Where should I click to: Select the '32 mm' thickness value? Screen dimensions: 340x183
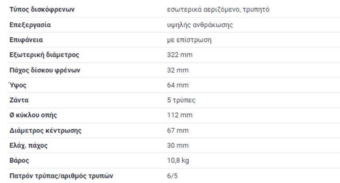tap(178, 70)
